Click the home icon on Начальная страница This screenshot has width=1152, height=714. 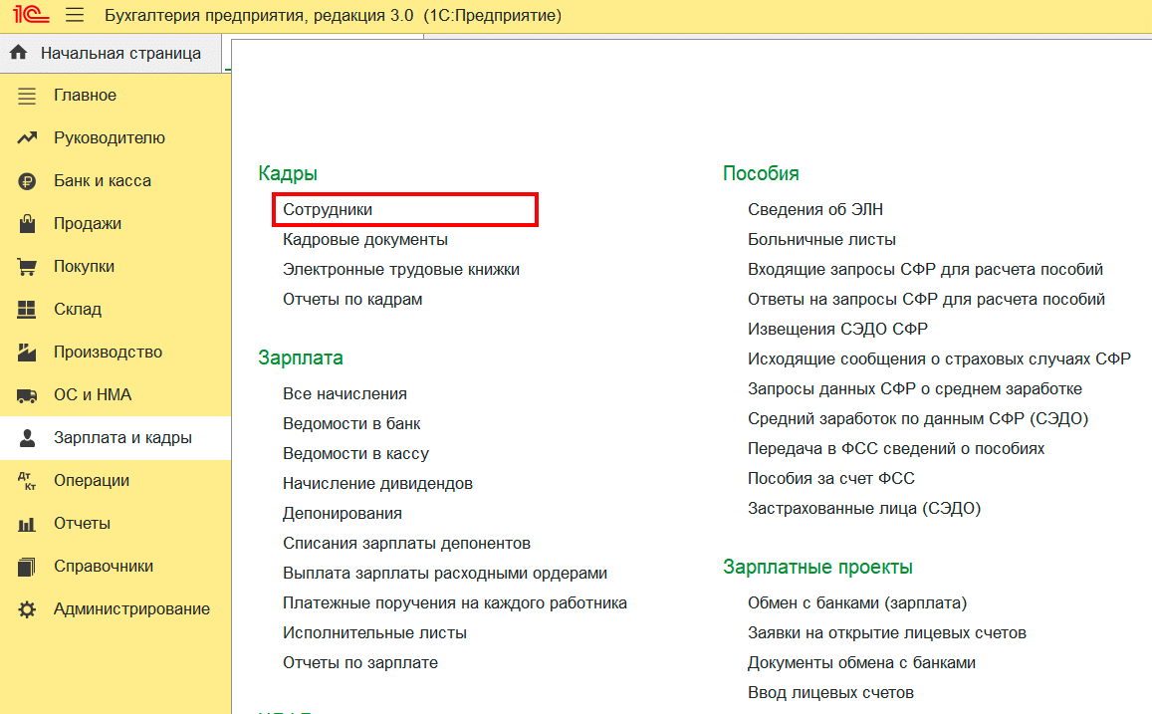click(18, 53)
